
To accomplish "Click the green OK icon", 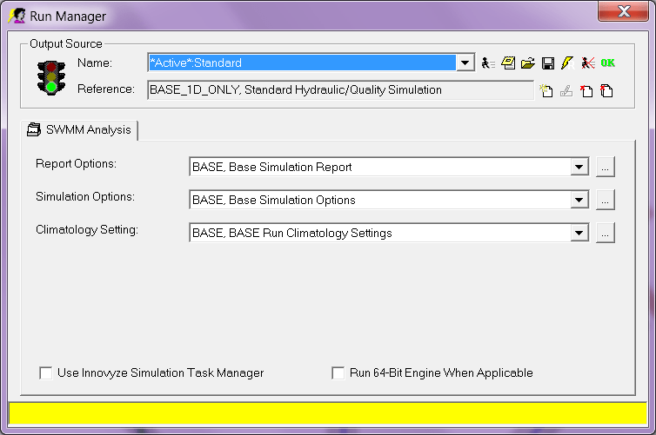I will click(608, 63).
